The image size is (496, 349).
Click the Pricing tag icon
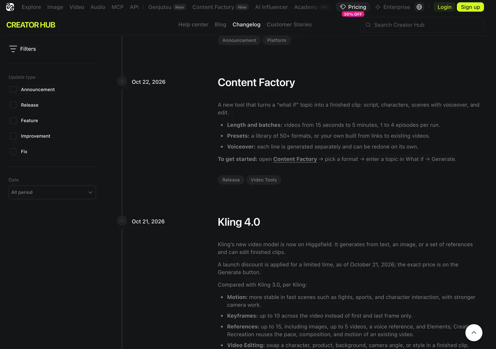343,7
